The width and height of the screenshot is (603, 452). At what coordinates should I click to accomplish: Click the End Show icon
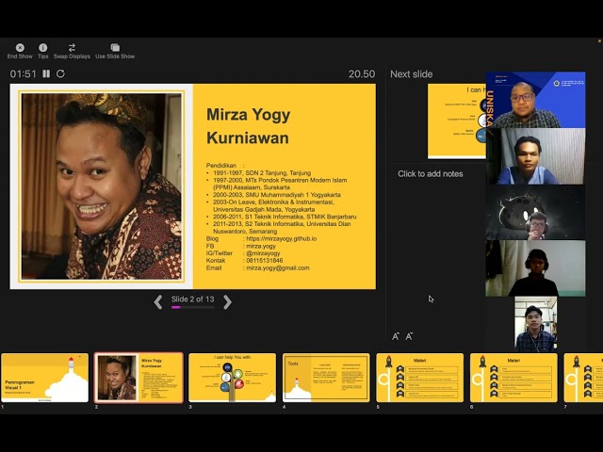[20, 47]
